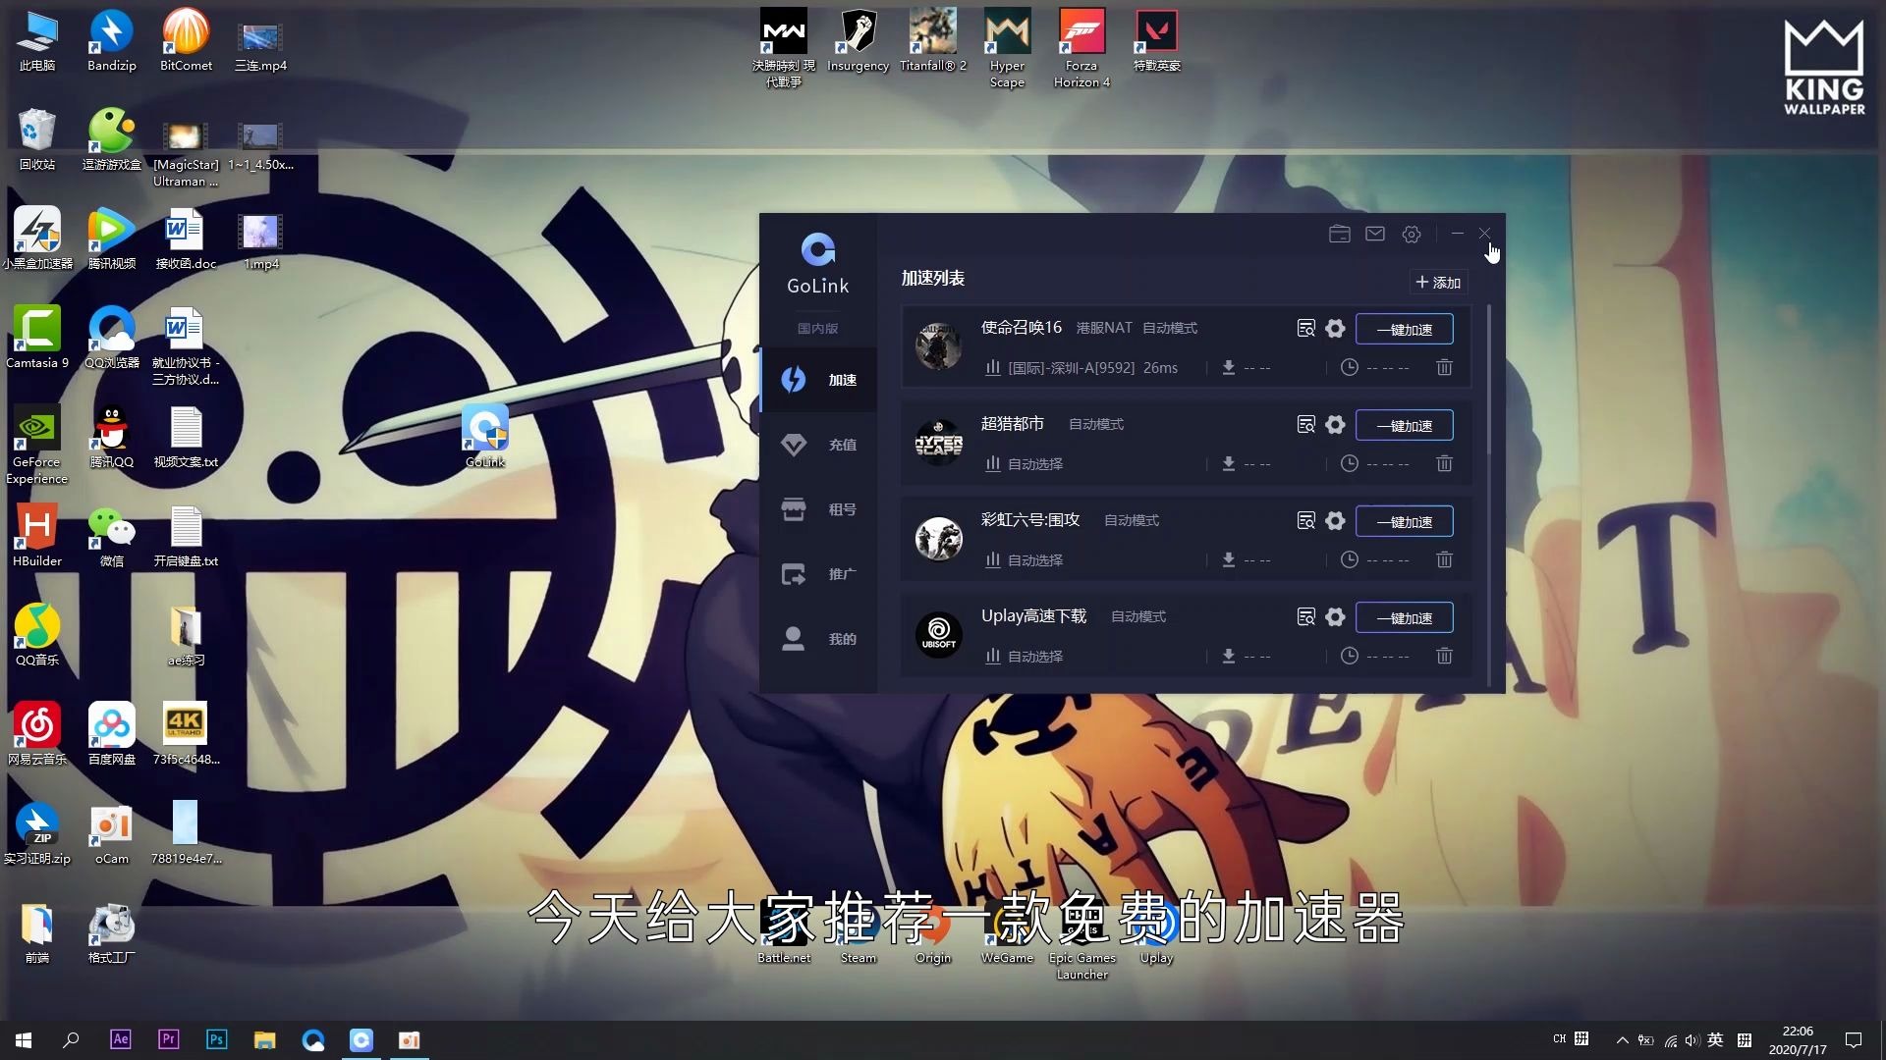
Task: Select the 租号 tab in GoLink sidebar
Action: pyautogui.click(x=818, y=509)
